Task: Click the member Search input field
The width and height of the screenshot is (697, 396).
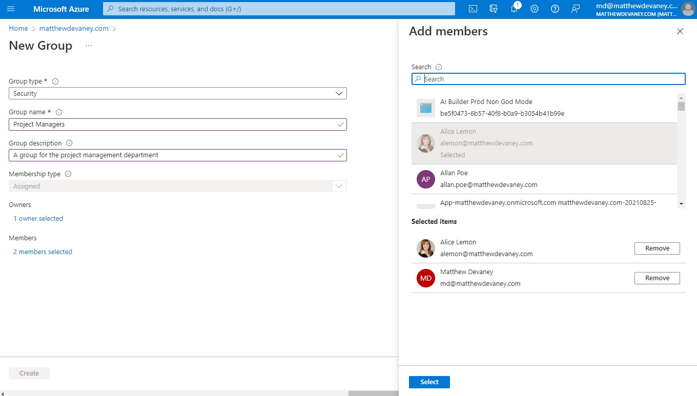Action: pyautogui.click(x=548, y=79)
